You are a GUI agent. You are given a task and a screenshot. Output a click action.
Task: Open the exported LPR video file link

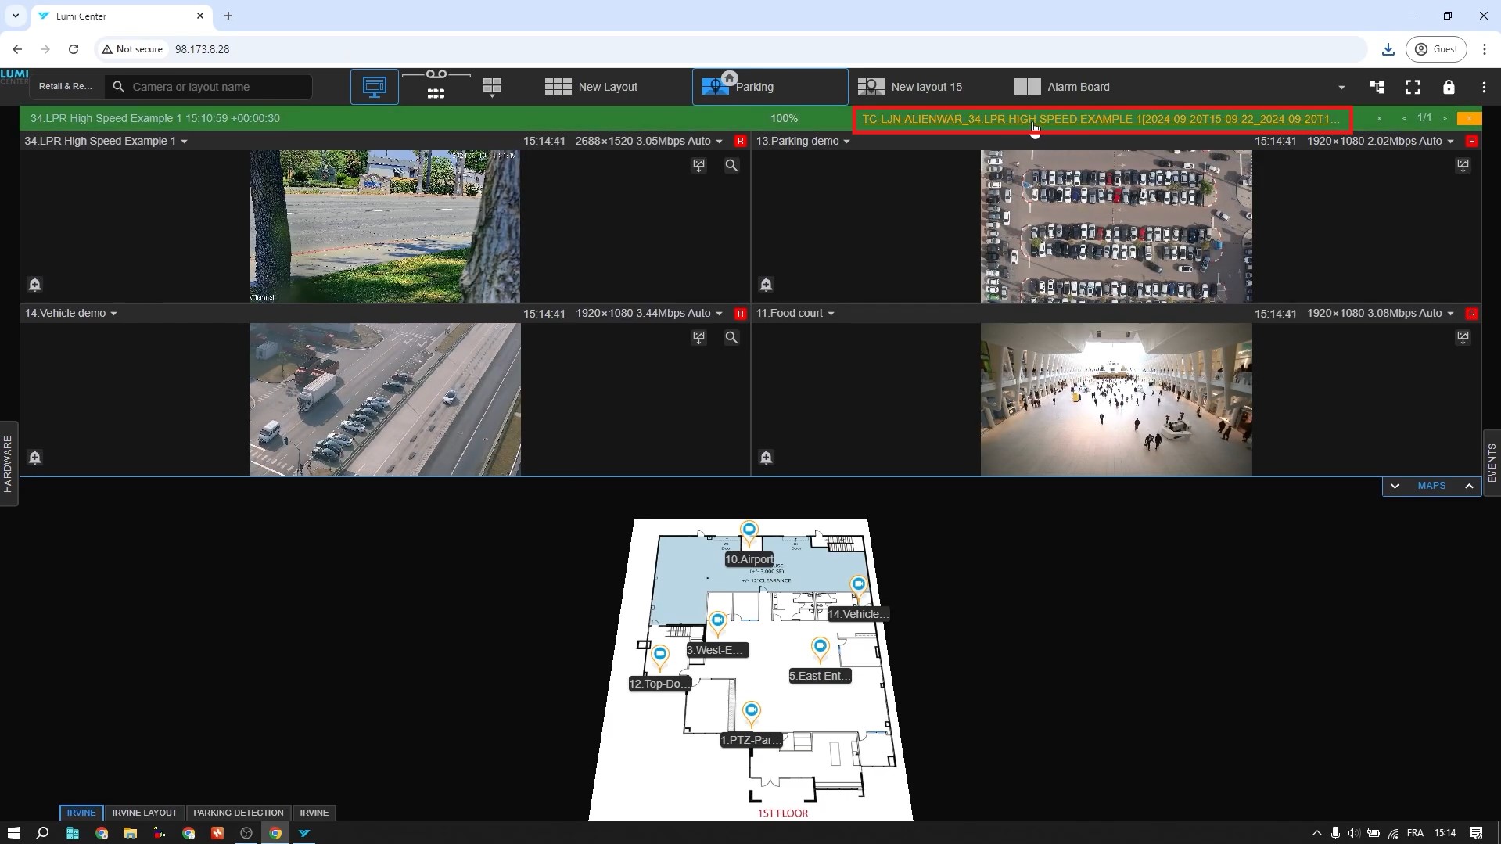(1101, 119)
